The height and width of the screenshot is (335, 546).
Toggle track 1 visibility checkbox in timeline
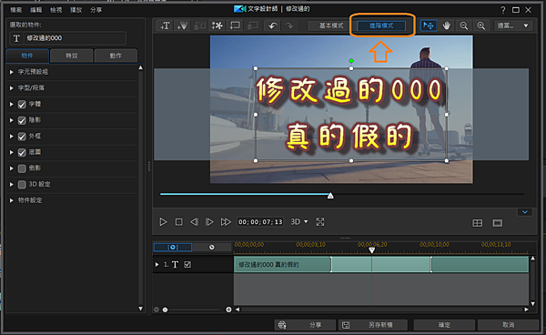(187, 265)
